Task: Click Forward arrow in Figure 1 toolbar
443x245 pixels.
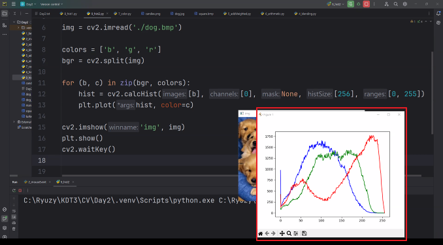Action: click(x=273, y=233)
